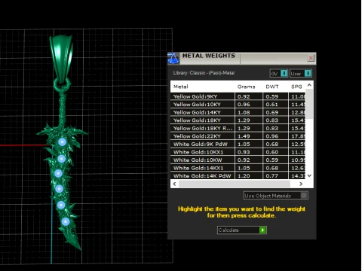Click DWT value 0.77 for White Gold:14K PdW
Viewport: 362px width, 271px height.
272,175
